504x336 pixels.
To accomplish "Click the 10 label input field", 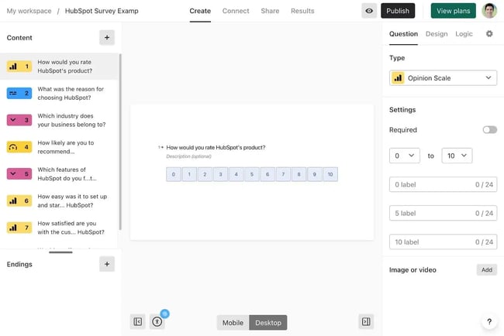I will [443, 242].
